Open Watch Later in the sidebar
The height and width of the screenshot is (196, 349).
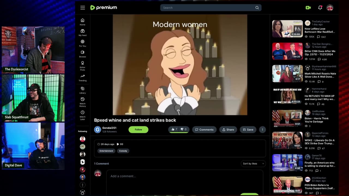(83, 115)
